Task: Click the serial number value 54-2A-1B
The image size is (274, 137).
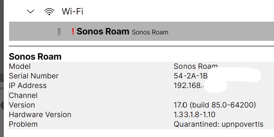Action: pyautogui.click(x=190, y=76)
